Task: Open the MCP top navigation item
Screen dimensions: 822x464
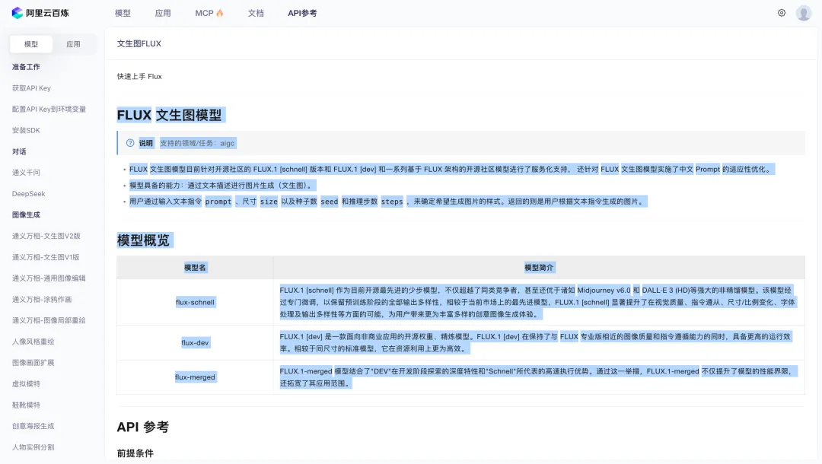Action: tap(204, 13)
